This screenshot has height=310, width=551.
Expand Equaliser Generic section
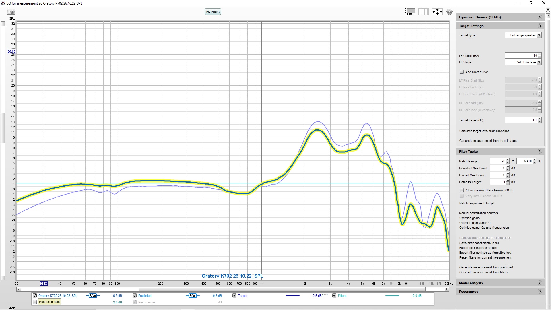click(x=540, y=17)
